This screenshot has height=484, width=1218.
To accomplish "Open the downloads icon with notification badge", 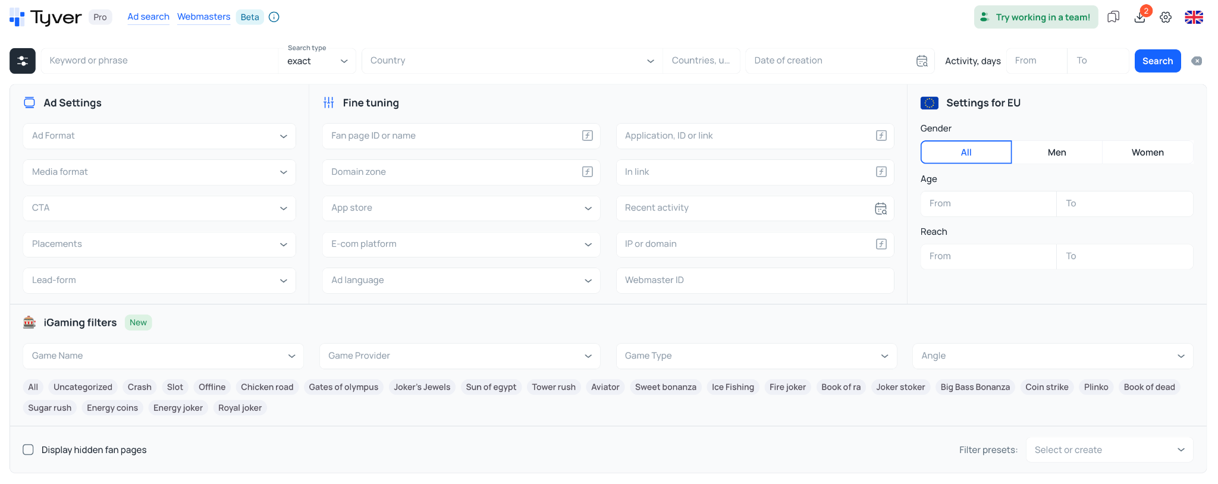I will point(1140,17).
